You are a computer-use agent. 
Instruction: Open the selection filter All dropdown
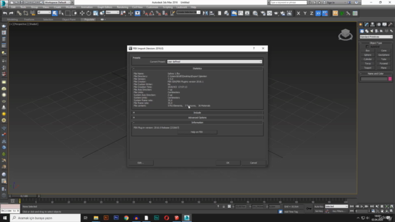[44, 12]
